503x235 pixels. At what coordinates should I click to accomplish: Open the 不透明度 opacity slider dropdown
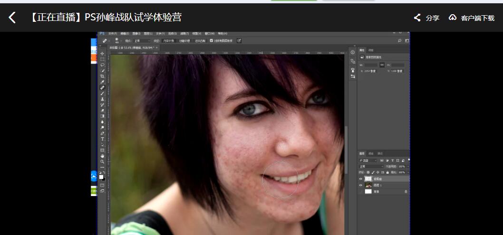point(408,167)
